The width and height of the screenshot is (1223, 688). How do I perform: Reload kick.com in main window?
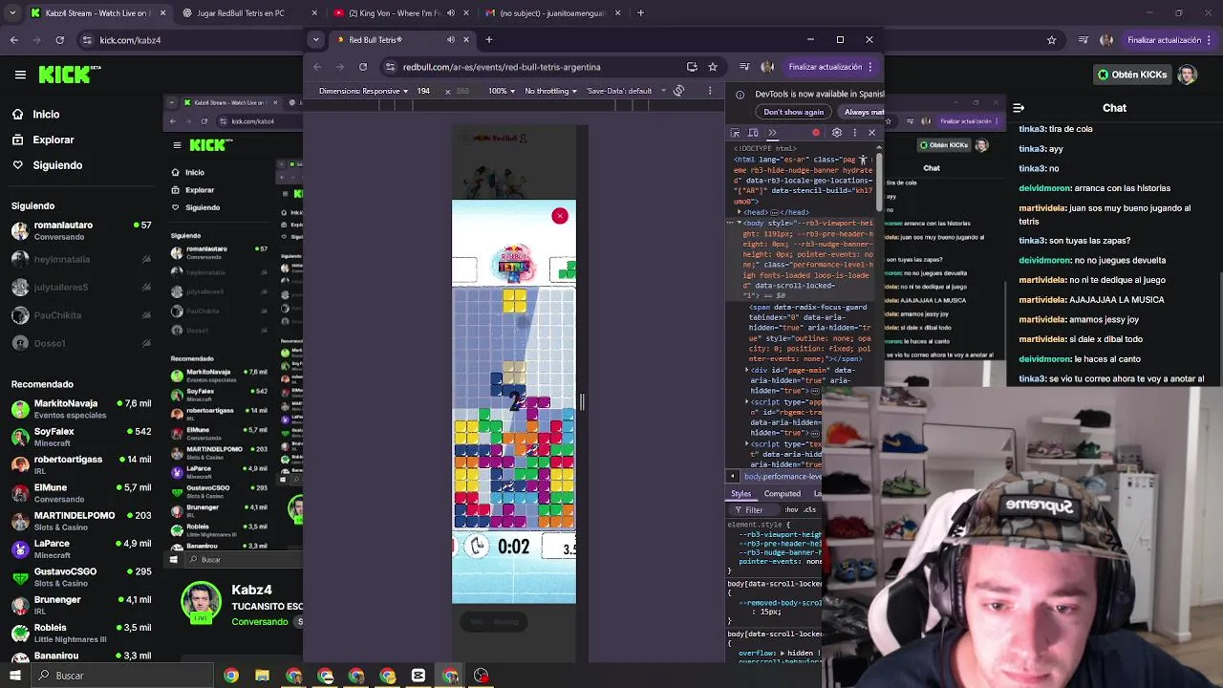click(x=59, y=40)
